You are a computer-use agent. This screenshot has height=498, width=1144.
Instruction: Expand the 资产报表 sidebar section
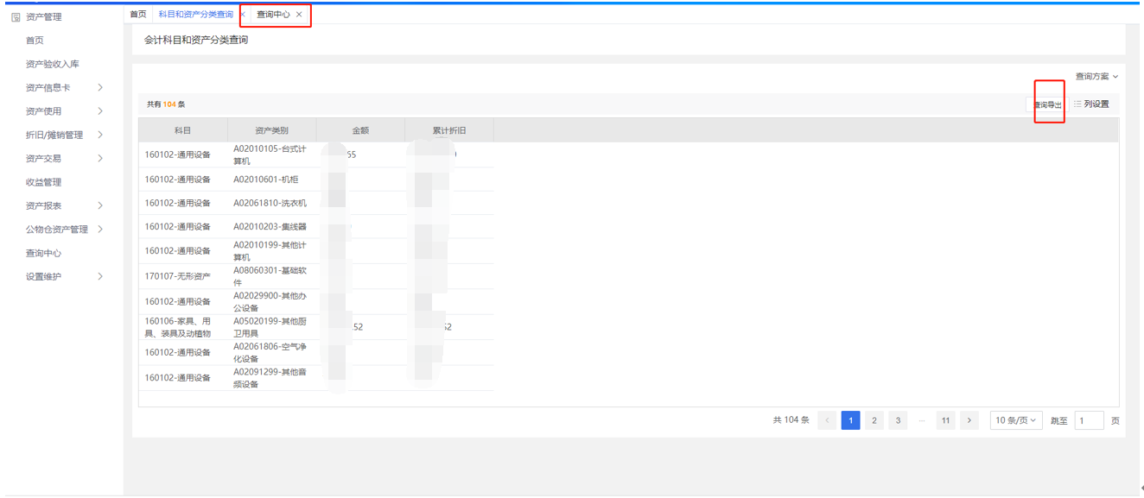tap(100, 205)
